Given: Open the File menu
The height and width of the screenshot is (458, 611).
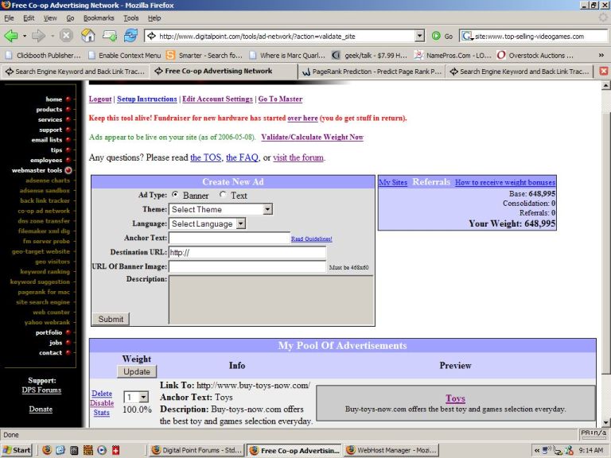Looking at the screenshot, I should click(9, 18).
